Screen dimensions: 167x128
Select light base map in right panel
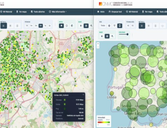point(102,36)
